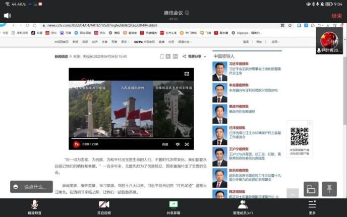This screenshot has height=217, width=347.
Task: Open the 天猫精选 bookmark
Action: 148,33
